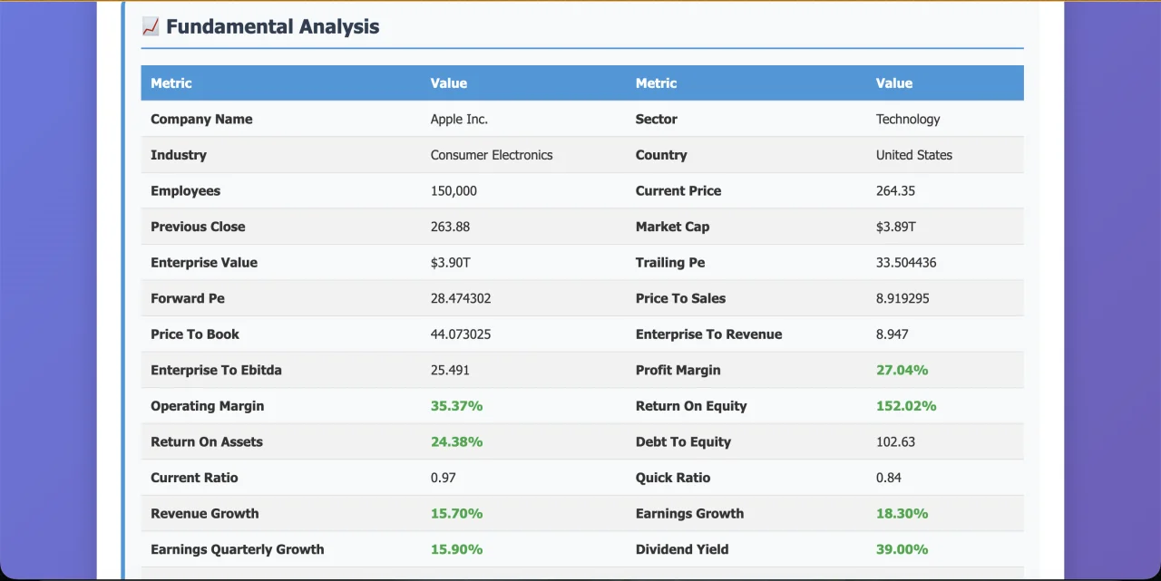Select the 28.474302 value
The image size is (1161, 581).
(461, 298)
